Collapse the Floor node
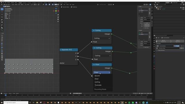This screenshot has height=104, width=185. click(94, 65)
